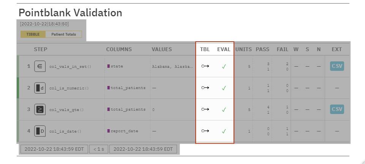
Task: Click the Patient Totals table name label
Action: (63, 34)
